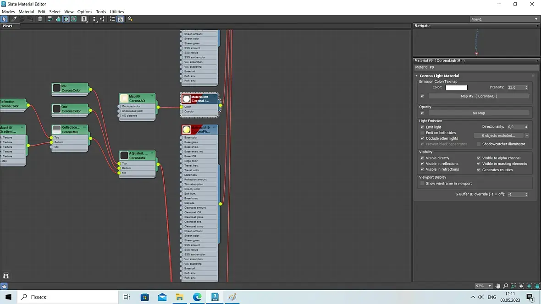
Task: Adjust the Directionality spinner arrows
Action: click(x=526, y=127)
